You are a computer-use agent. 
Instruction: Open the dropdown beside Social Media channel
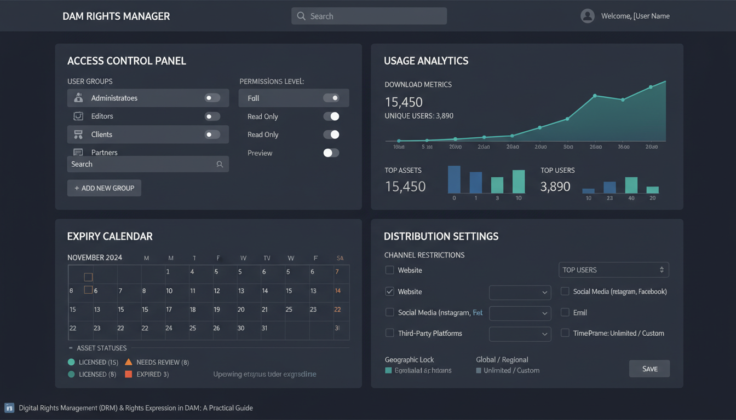point(520,313)
